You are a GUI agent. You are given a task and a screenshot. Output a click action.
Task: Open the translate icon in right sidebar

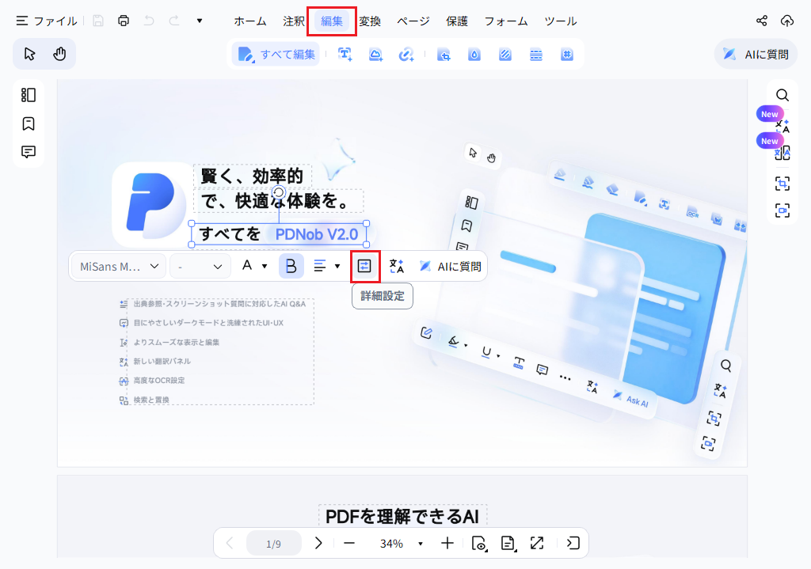782,126
